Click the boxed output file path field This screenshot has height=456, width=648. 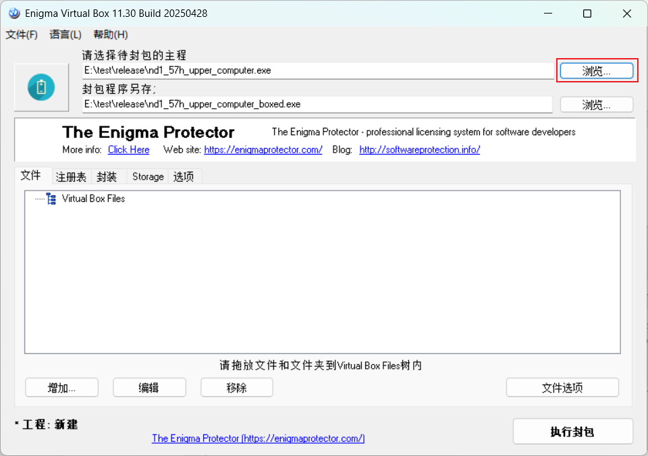[317, 105]
